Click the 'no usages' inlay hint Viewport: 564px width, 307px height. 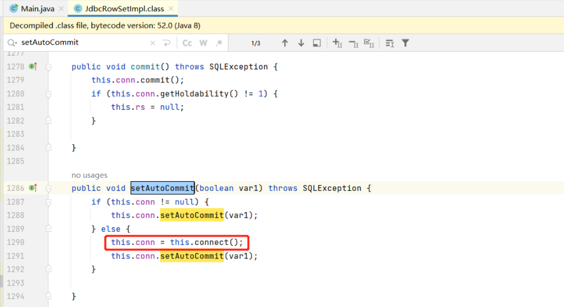point(89,175)
